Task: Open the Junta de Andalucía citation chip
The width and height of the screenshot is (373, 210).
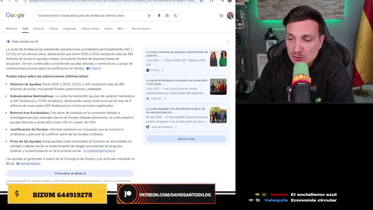Action: (28, 164)
